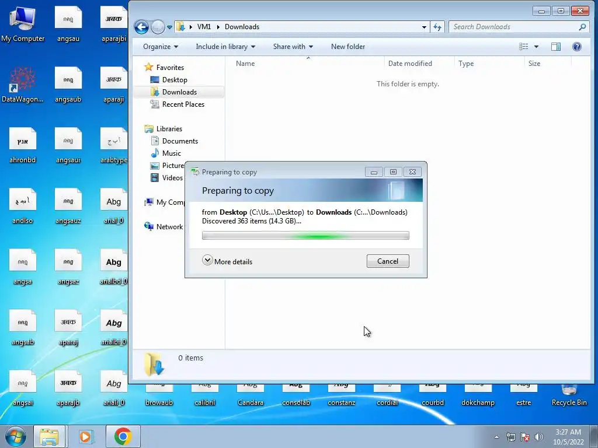Click the refresh button beside address bar
The image size is (598, 448).
(x=437, y=27)
